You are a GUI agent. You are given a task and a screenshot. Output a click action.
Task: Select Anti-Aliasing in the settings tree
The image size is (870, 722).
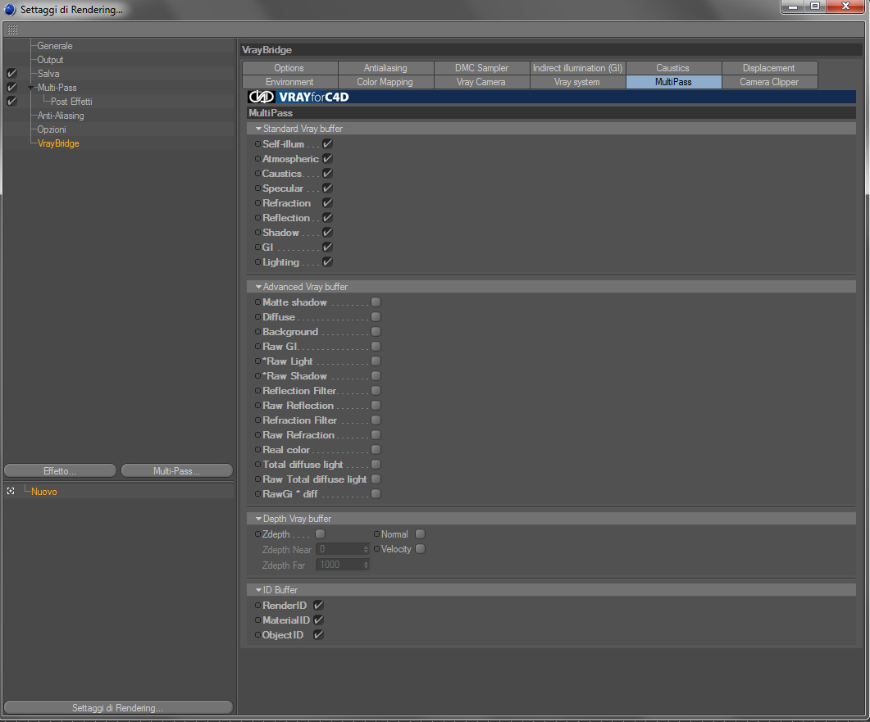61,116
